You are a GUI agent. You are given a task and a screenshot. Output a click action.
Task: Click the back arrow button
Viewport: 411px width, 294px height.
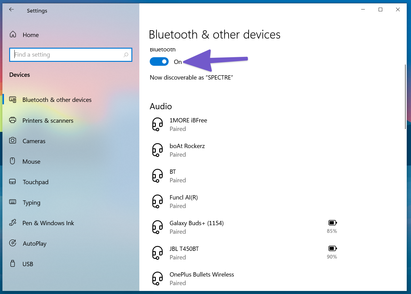(11, 9)
